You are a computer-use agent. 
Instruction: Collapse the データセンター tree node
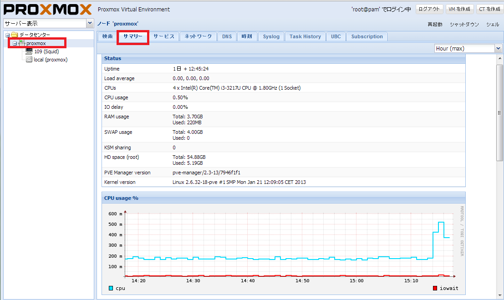(x=7, y=35)
